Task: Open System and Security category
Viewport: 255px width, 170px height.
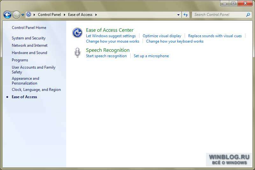Action: pos(29,38)
